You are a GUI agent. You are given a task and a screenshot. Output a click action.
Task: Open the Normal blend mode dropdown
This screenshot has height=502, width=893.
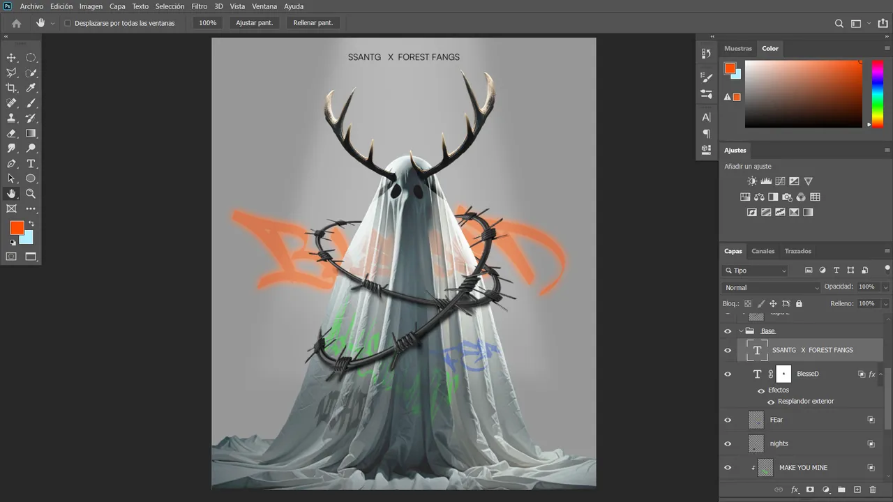coord(772,287)
